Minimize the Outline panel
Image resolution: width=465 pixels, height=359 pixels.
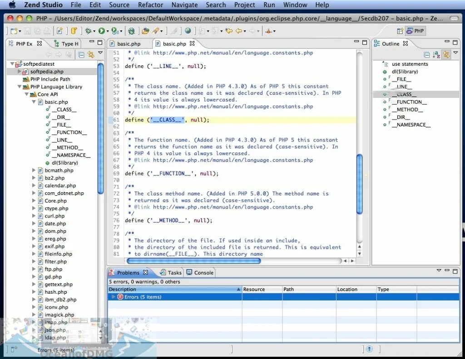click(x=447, y=42)
